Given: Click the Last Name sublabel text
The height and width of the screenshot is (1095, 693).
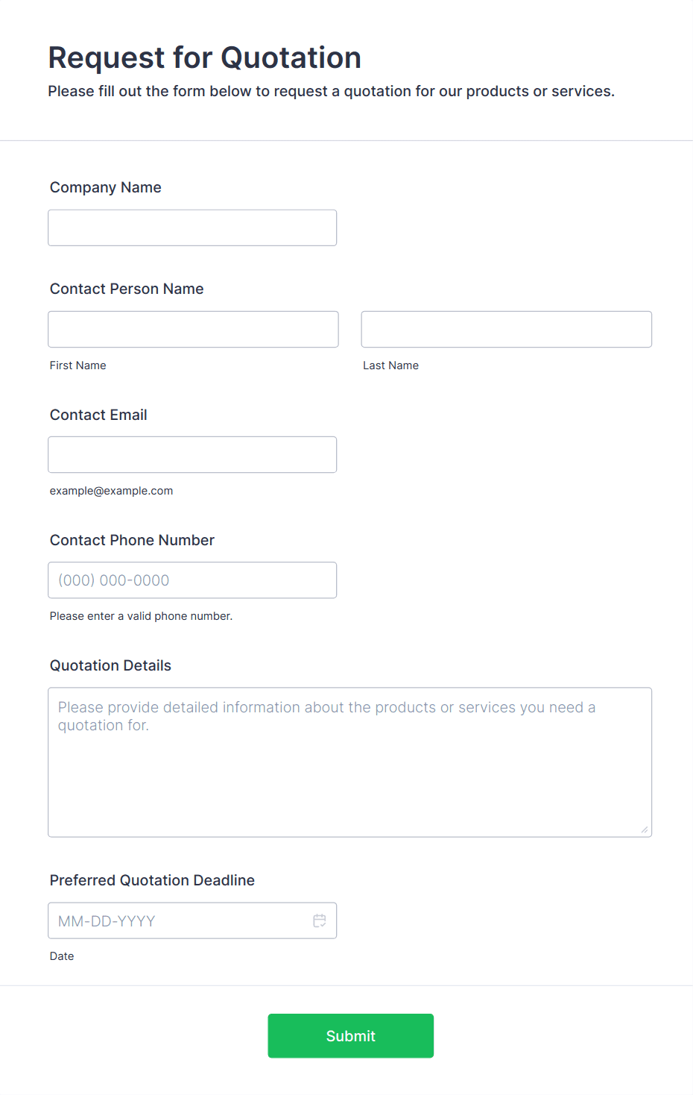Looking at the screenshot, I should click(x=391, y=365).
